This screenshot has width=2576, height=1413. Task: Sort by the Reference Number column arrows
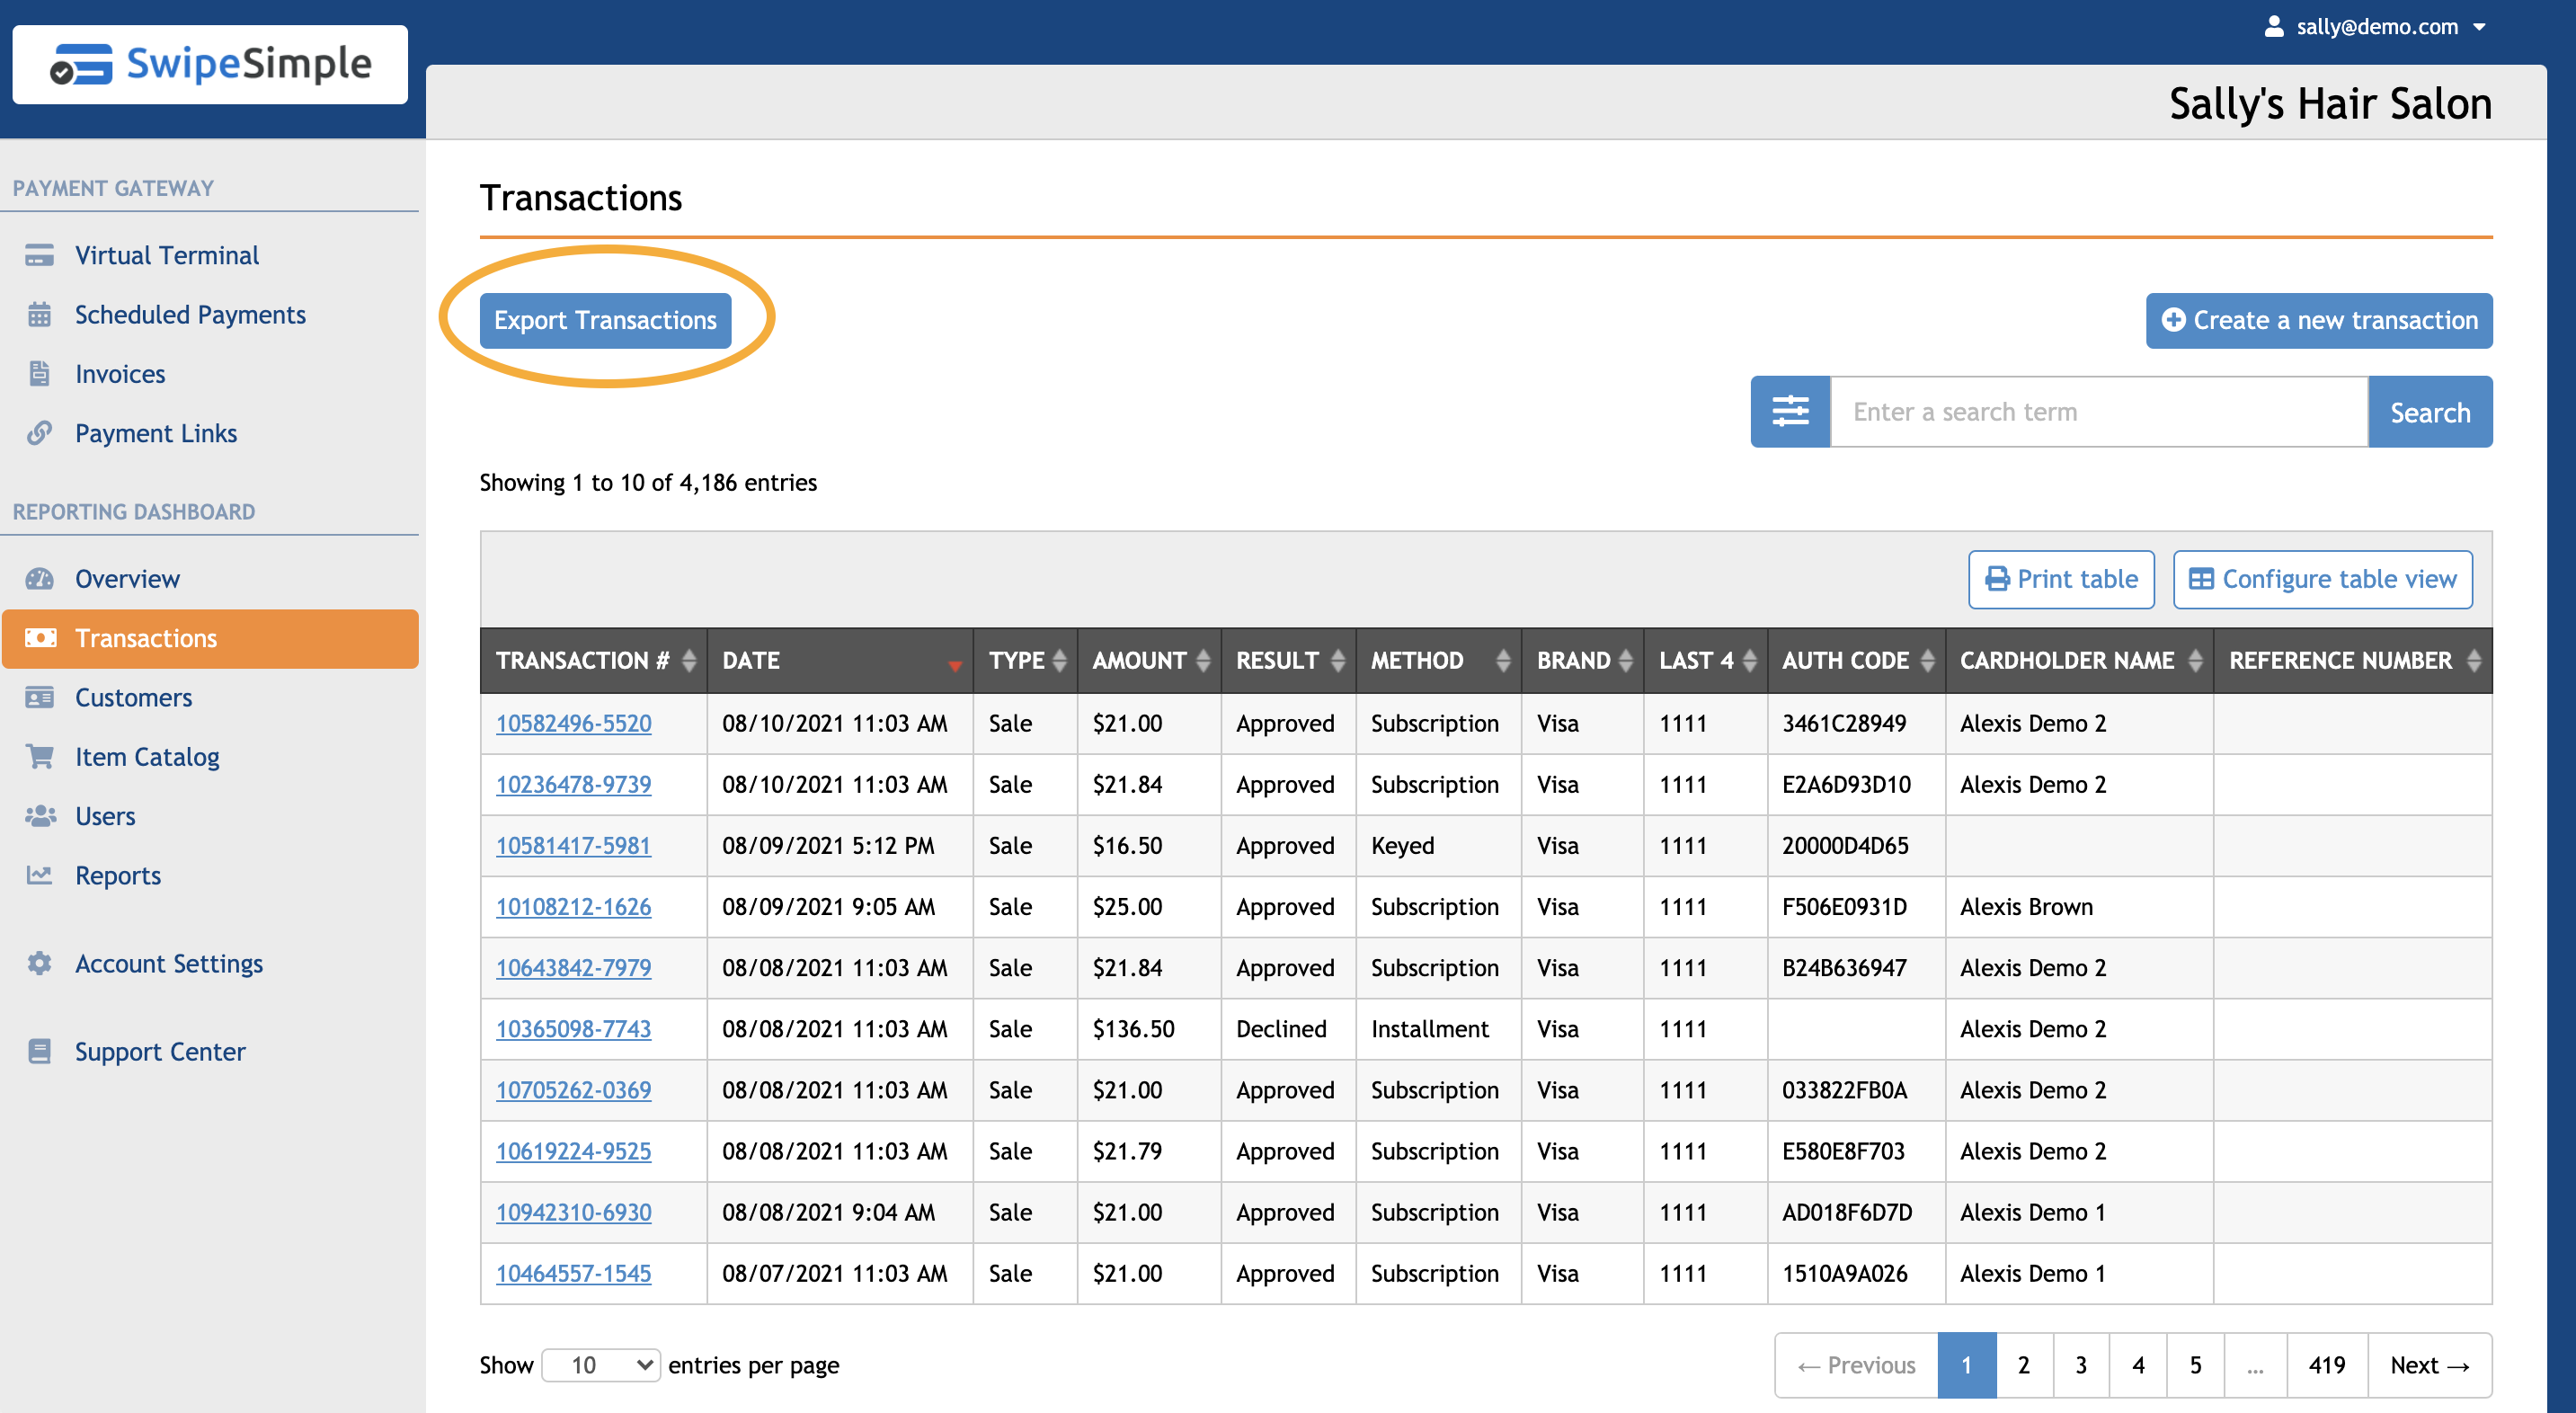pyautogui.click(x=2474, y=661)
